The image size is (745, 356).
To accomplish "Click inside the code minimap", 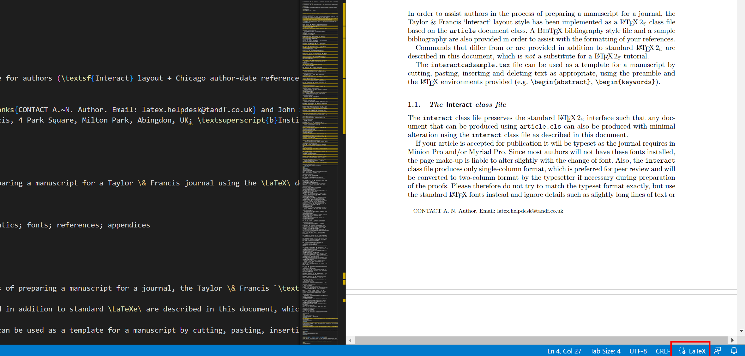I will [319, 190].
